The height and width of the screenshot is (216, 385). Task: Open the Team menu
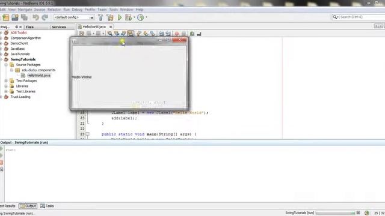pyautogui.click(x=102, y=10)
